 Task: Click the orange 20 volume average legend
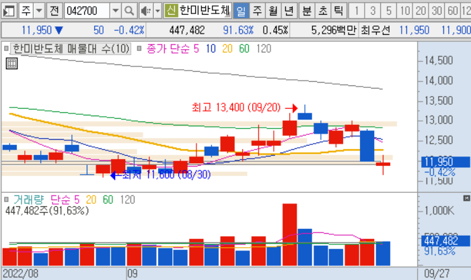(x=91, y=199)
